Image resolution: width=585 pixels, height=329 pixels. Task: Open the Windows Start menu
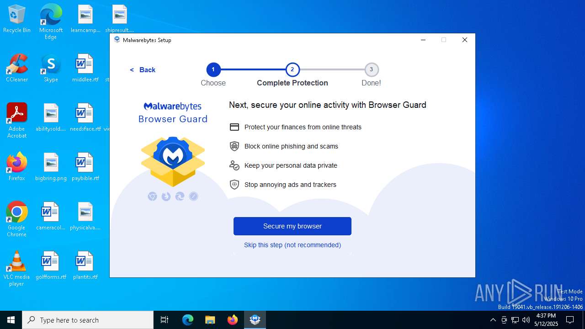[x=11, y=320]
